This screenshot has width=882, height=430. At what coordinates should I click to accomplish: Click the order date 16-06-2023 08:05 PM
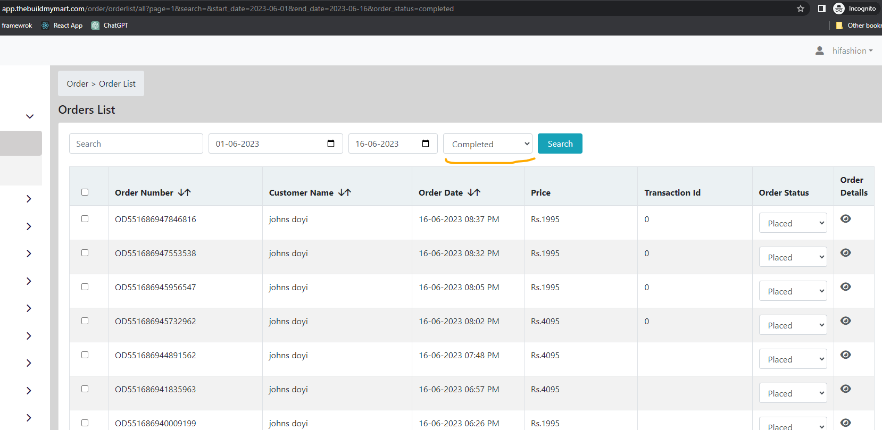(459, 287)
